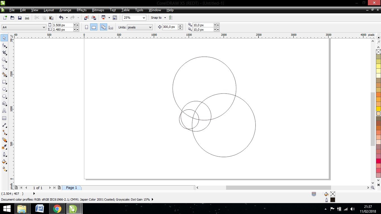Expand color profiles info arrow
The width and height of the screenshot is (381, 214).
[153, 199]
